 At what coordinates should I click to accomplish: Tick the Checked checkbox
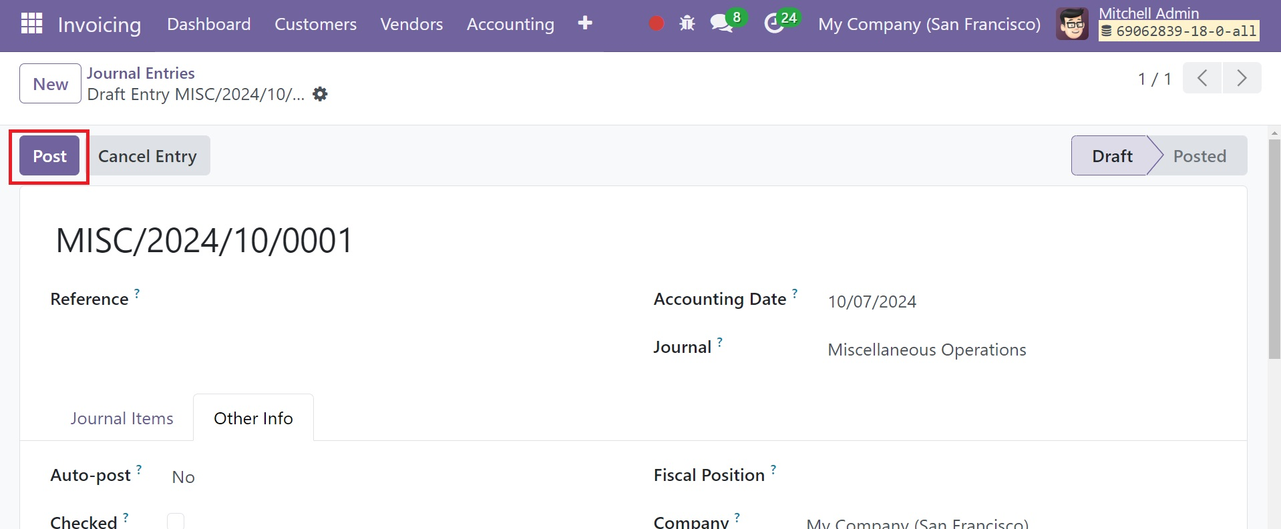click(176, 522)
